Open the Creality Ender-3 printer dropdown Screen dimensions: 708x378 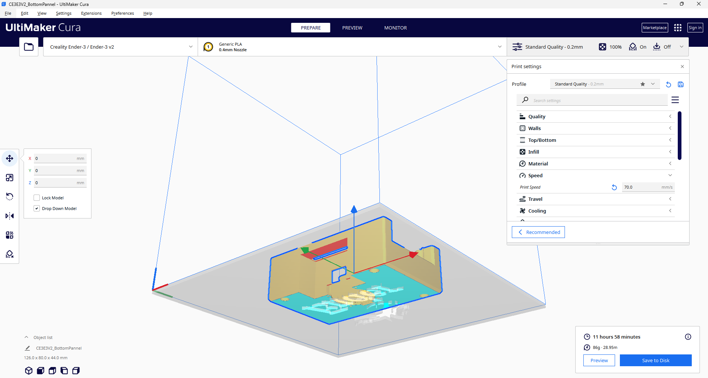[121, 47]
